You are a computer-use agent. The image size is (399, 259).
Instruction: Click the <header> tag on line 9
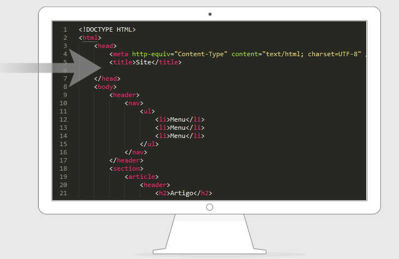coord(124,95)
